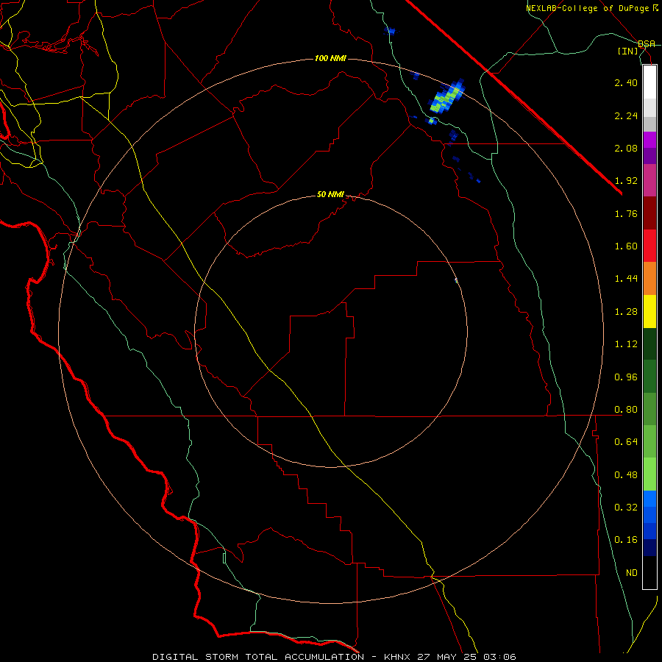Select the orange legend color swatch
Screen dimensions: 662x662
coord(649,279)
